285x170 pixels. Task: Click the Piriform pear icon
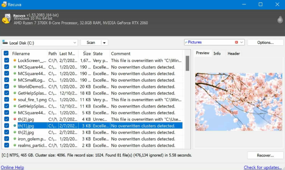coord(280,19)
